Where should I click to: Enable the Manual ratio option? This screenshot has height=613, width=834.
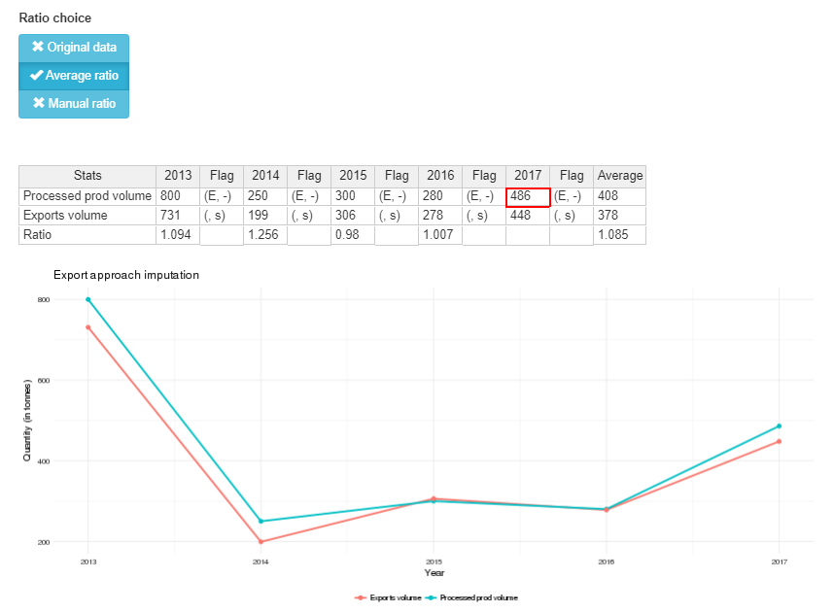[x=74, y=104]
